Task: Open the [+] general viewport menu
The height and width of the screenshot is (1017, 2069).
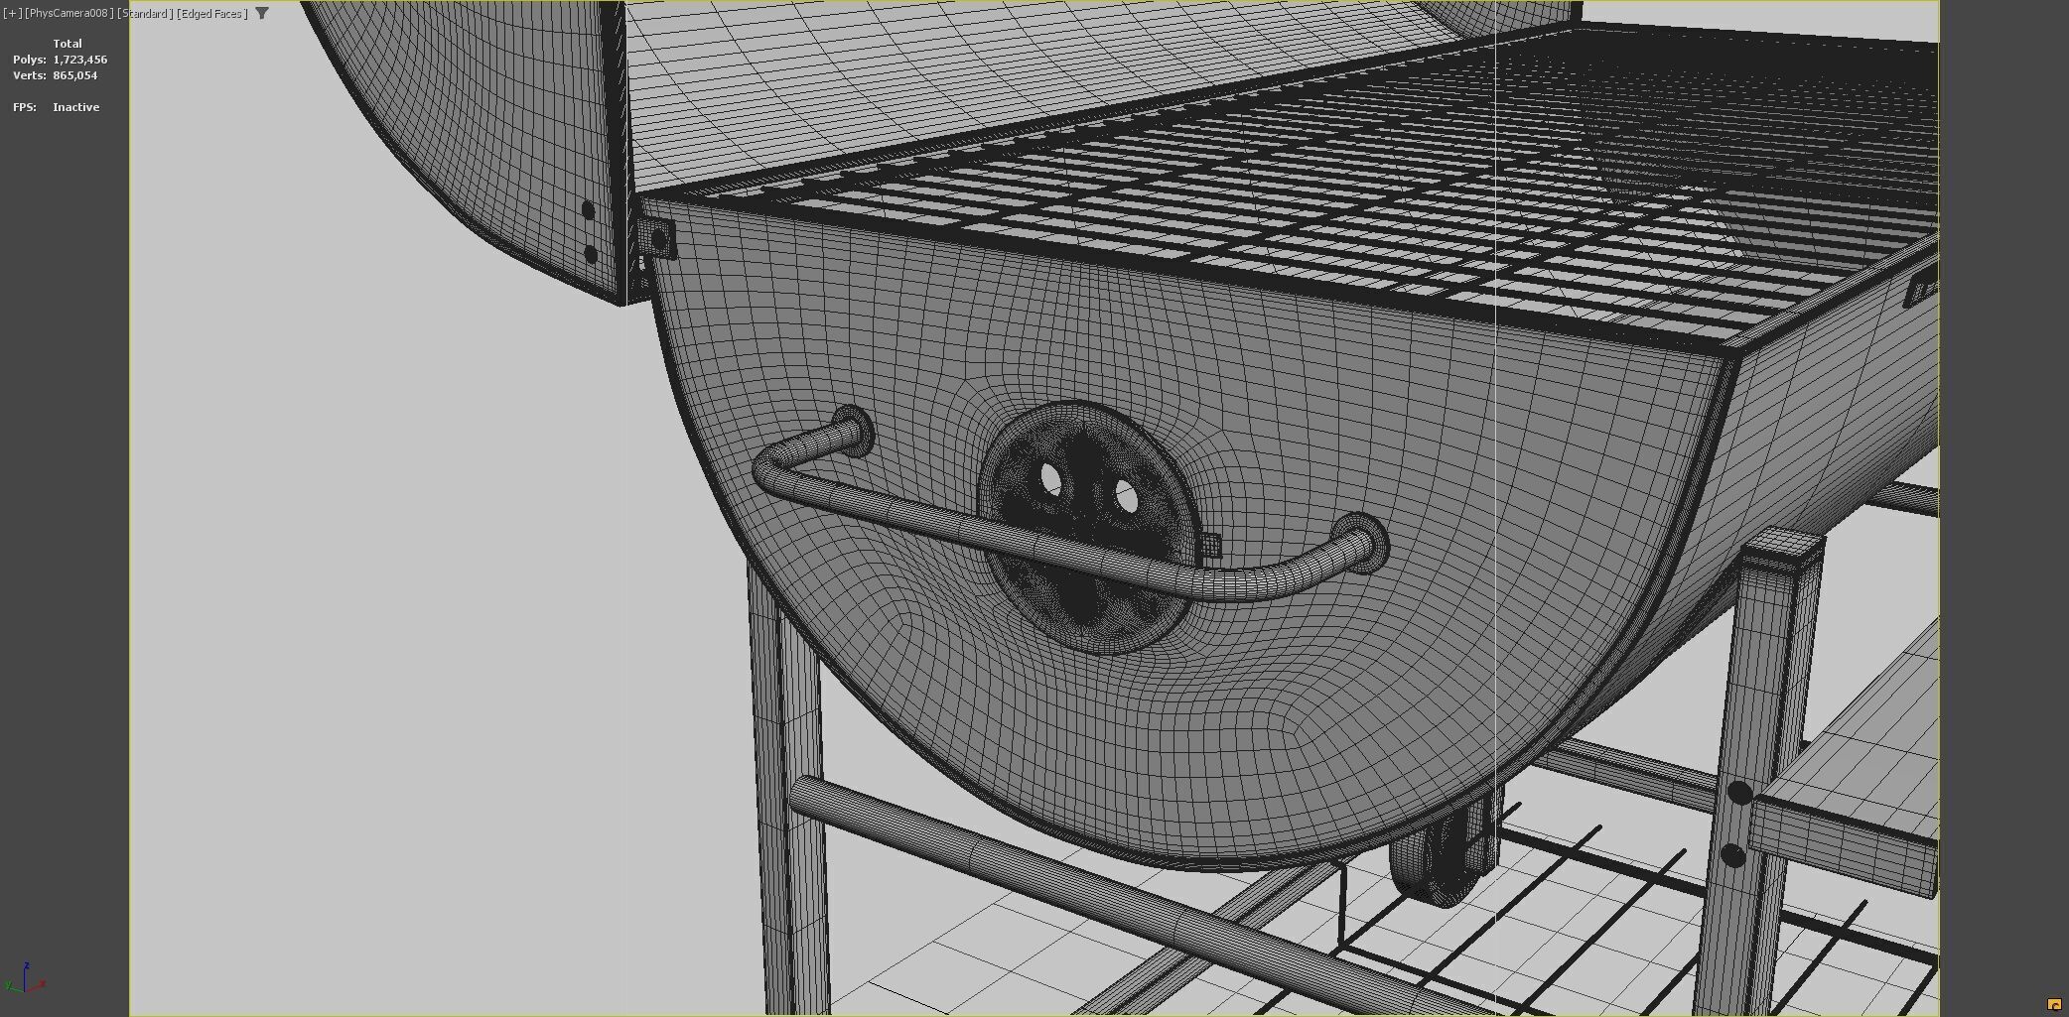Action: [x=12, y=14]
